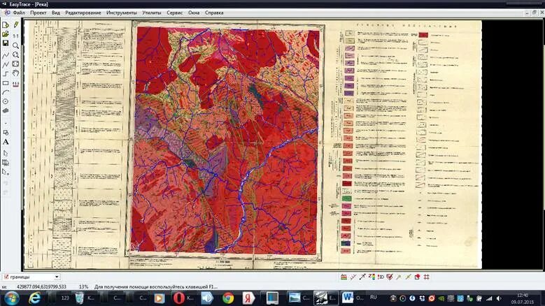Open Opera browser from the taskbar
The image size is (545, 306).
[x=179, y=298]
